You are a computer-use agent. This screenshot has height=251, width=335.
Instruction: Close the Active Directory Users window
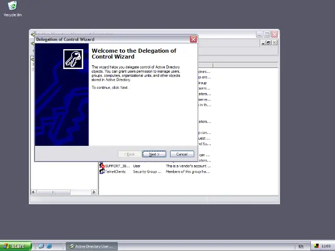274,34
